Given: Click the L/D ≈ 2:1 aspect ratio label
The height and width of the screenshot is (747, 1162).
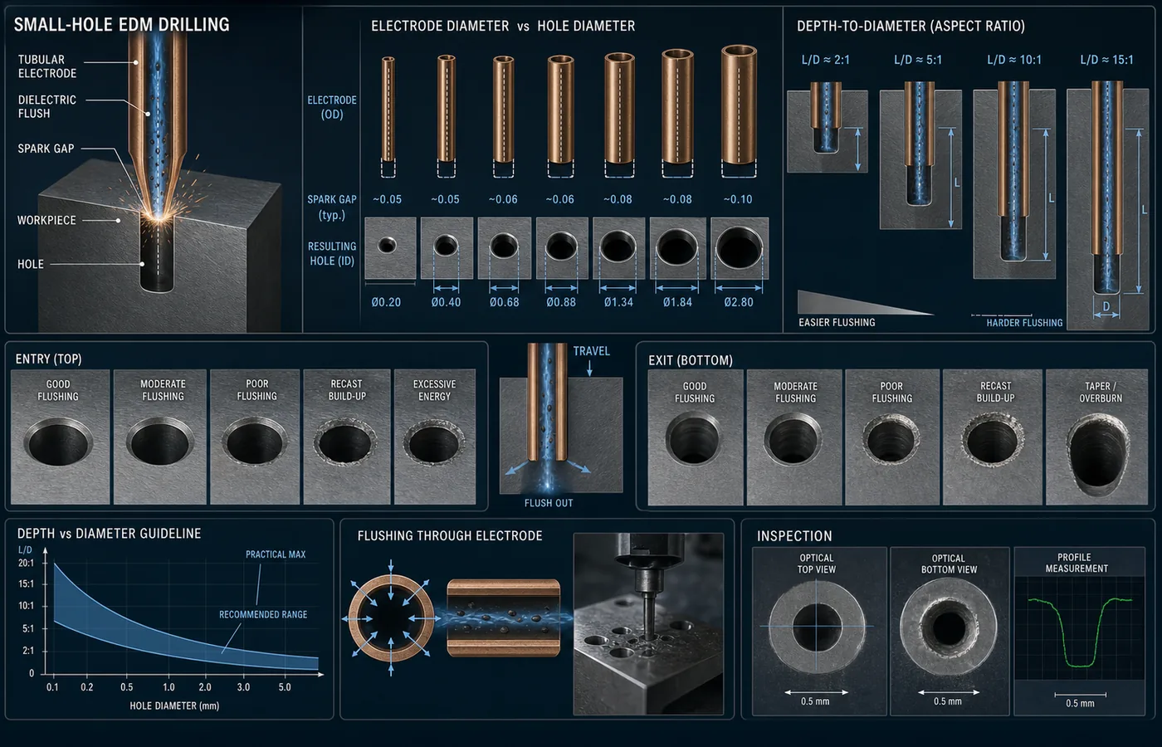Looking at the screenshot, I should click(x=825, y=60).
